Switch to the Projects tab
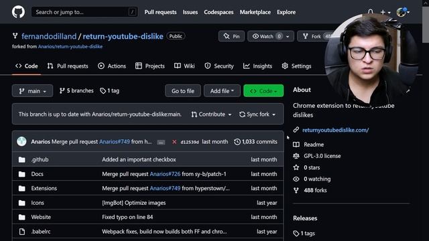The height and width of the screenshot is (241, 429). click(150, 66)
